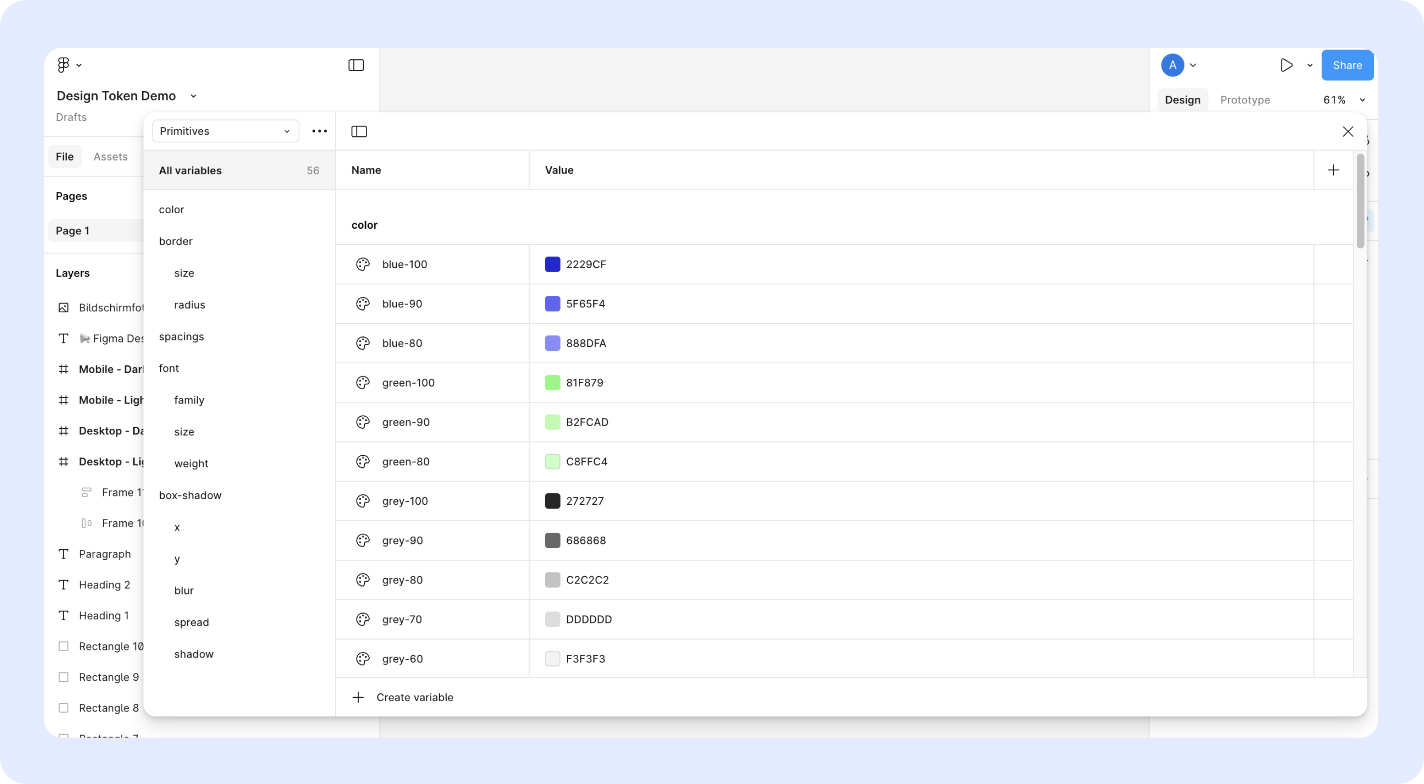The width and height of the screenshot is (1424, 784).
Task: Click the green-100 color swatch
Action: (552, 383)
